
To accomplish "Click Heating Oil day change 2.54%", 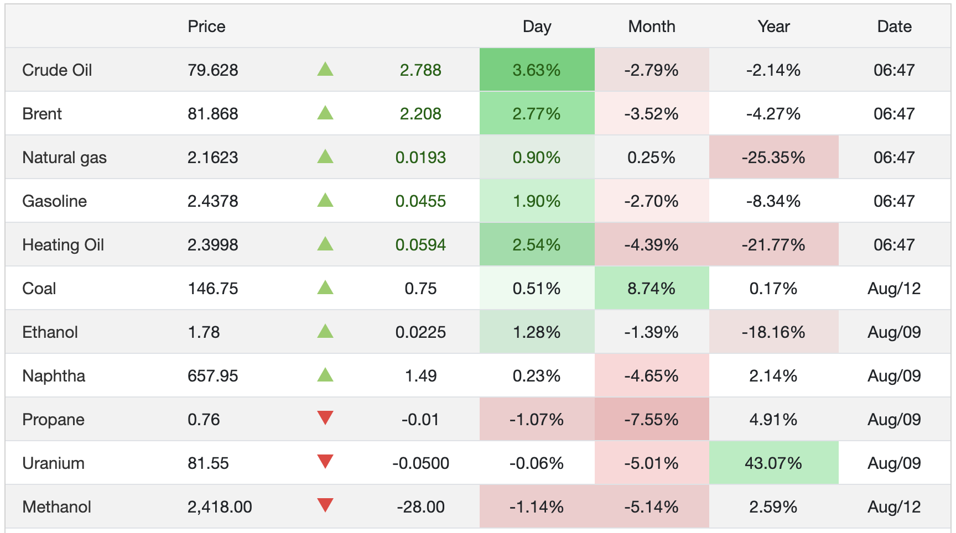I will click(x=537, y=245).
